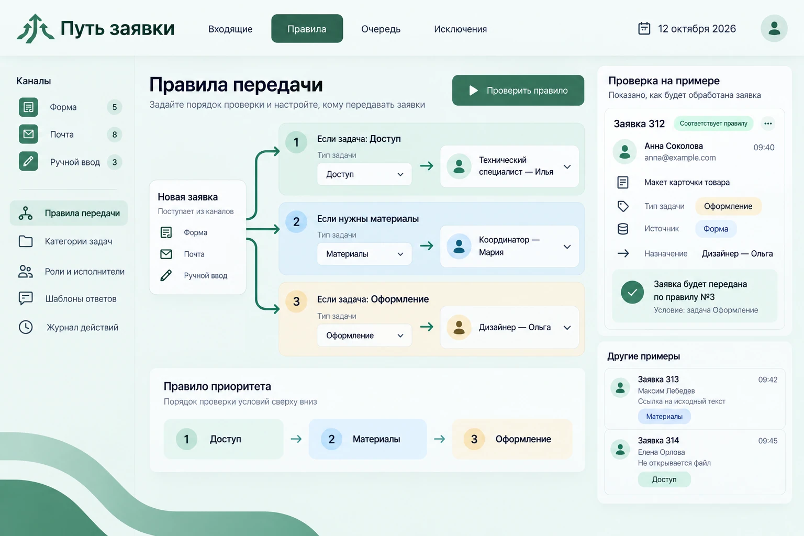Image resolution: width=804 pixels, height=536 pixels.
Task: Click the Шаблоны ответов chat icon
Action: (x=26, y=298)
